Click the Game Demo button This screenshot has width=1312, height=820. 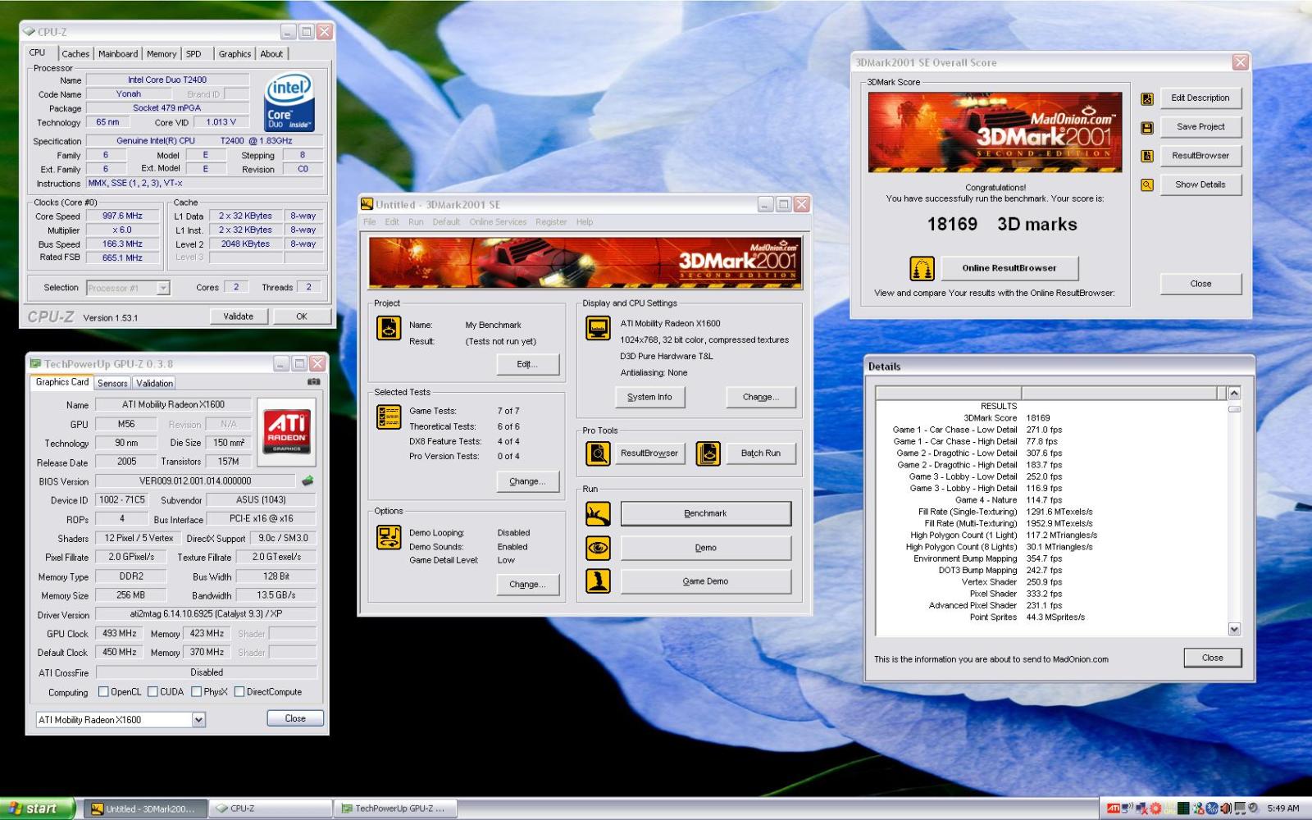coord(705,581)
